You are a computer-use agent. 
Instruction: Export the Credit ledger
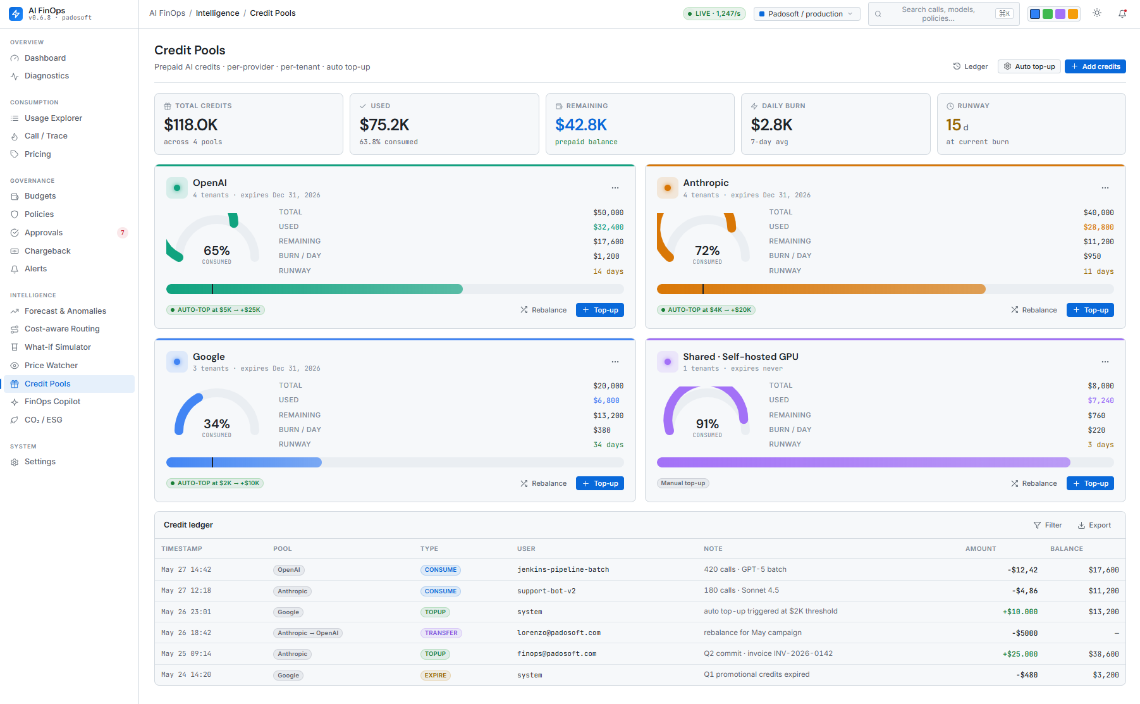[1094, 525]
